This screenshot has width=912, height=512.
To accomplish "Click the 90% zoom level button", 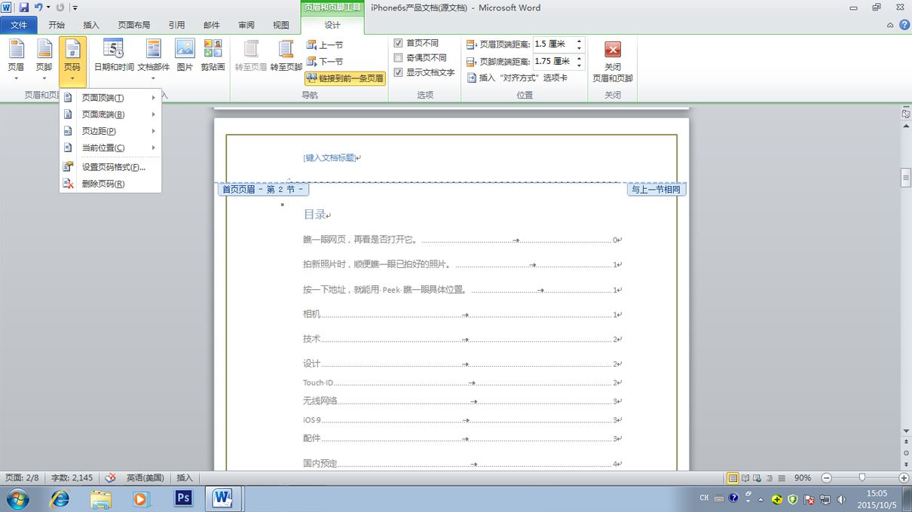I will (x=803, y=478).
